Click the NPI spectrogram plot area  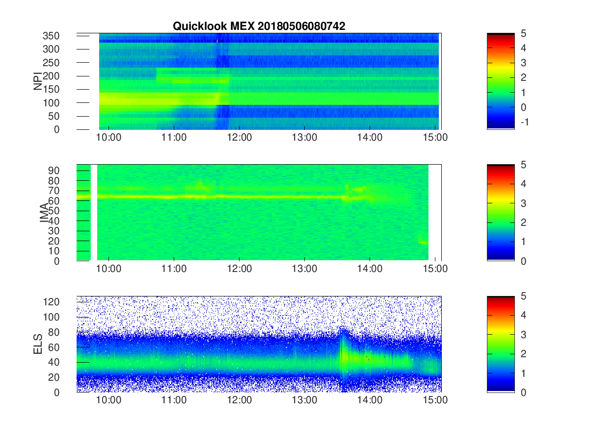[259, 81]
